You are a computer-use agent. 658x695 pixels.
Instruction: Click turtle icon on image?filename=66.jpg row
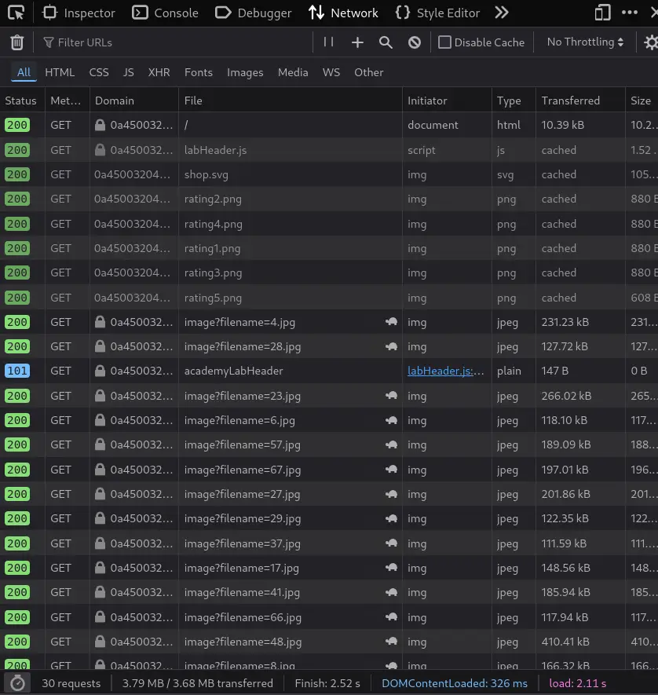391,616
